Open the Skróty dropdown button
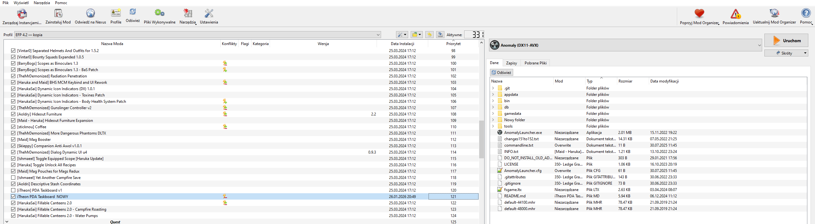The image size is (815, 224). coord(786,53)
